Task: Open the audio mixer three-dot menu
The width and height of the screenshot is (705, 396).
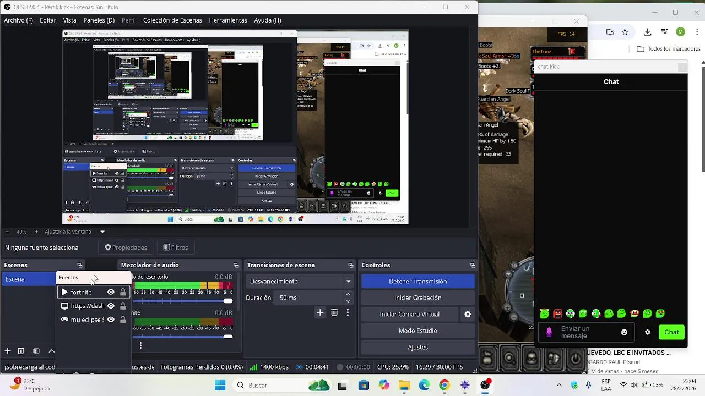Action: (140, 345)
